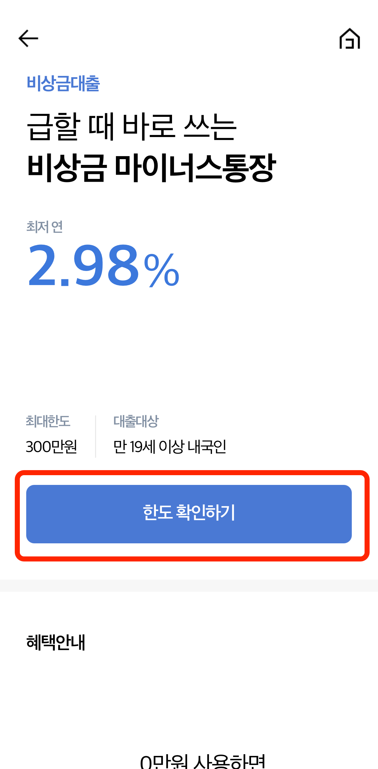
Task: Select the 급할 때 바로 쓰는 headline
Action: [x=132, y=128]
